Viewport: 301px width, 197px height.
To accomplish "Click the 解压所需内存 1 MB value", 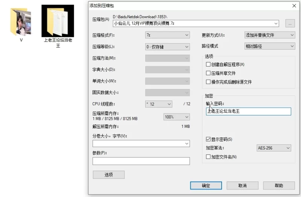I will coord(185,126).
